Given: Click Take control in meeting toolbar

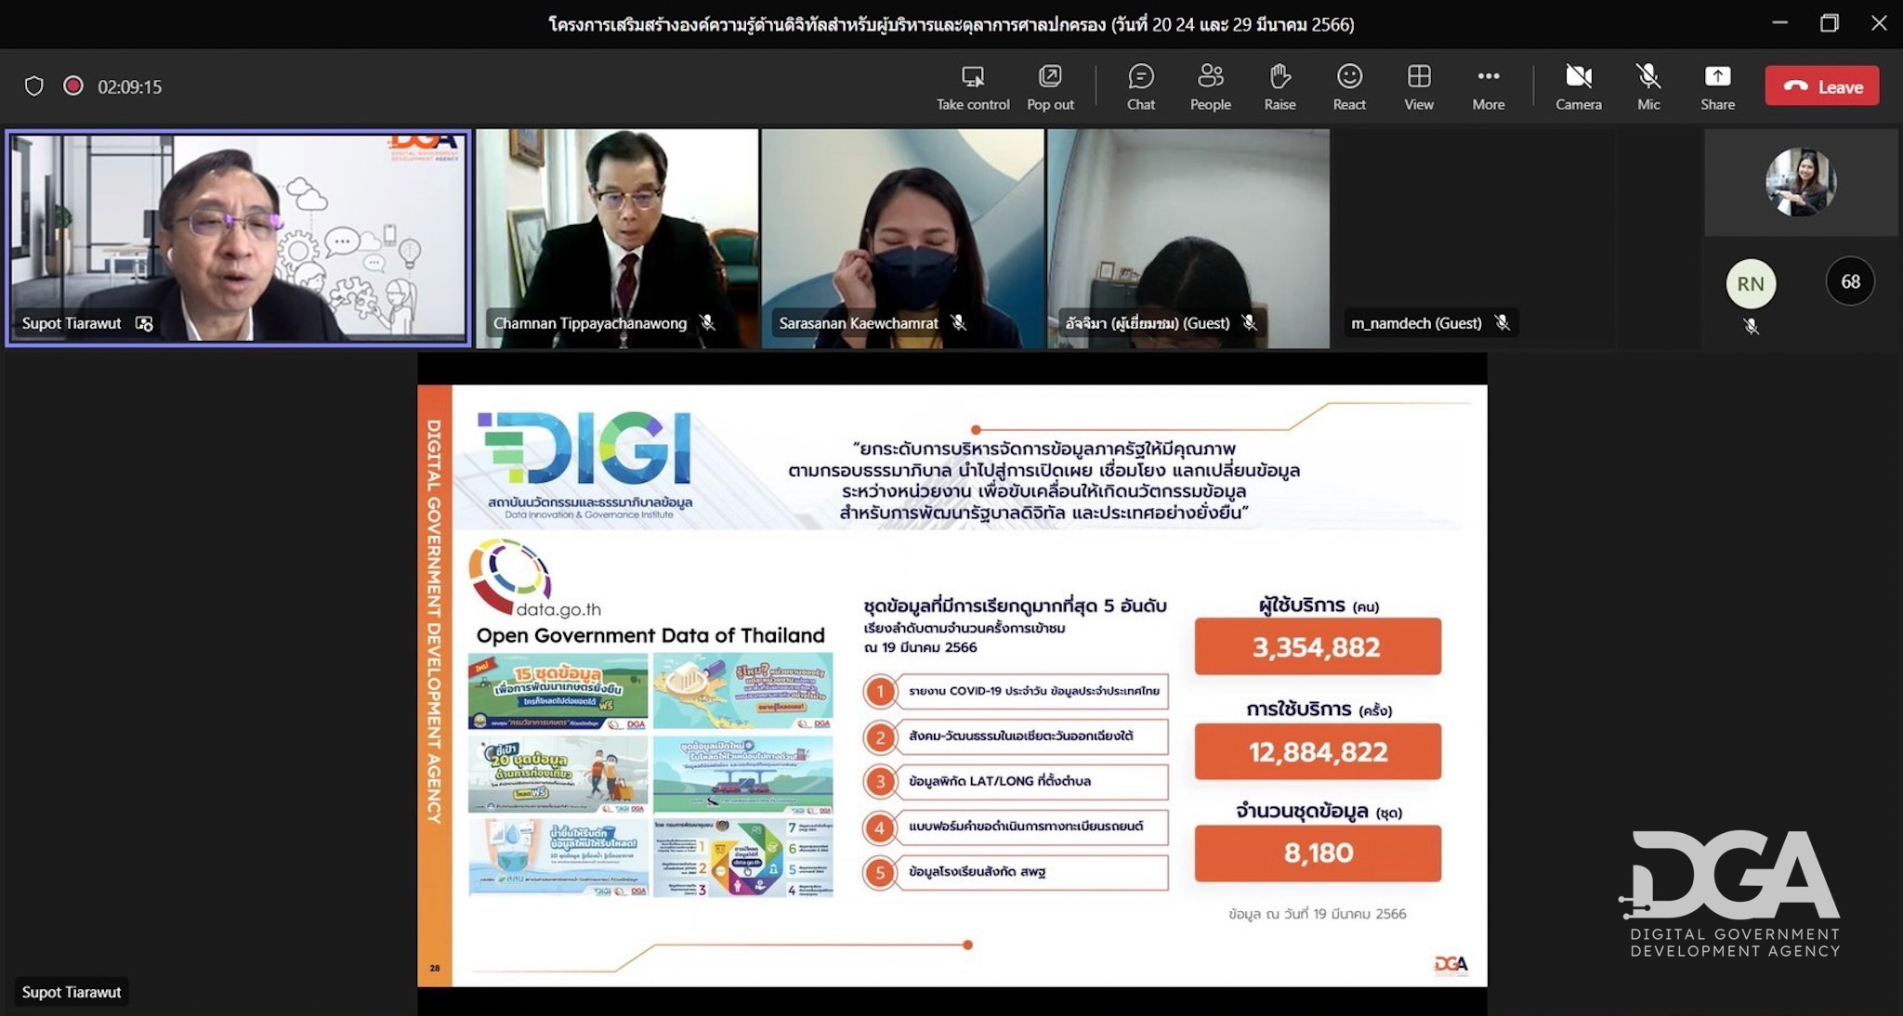Looking at the screenshot, I should (972, 87).
